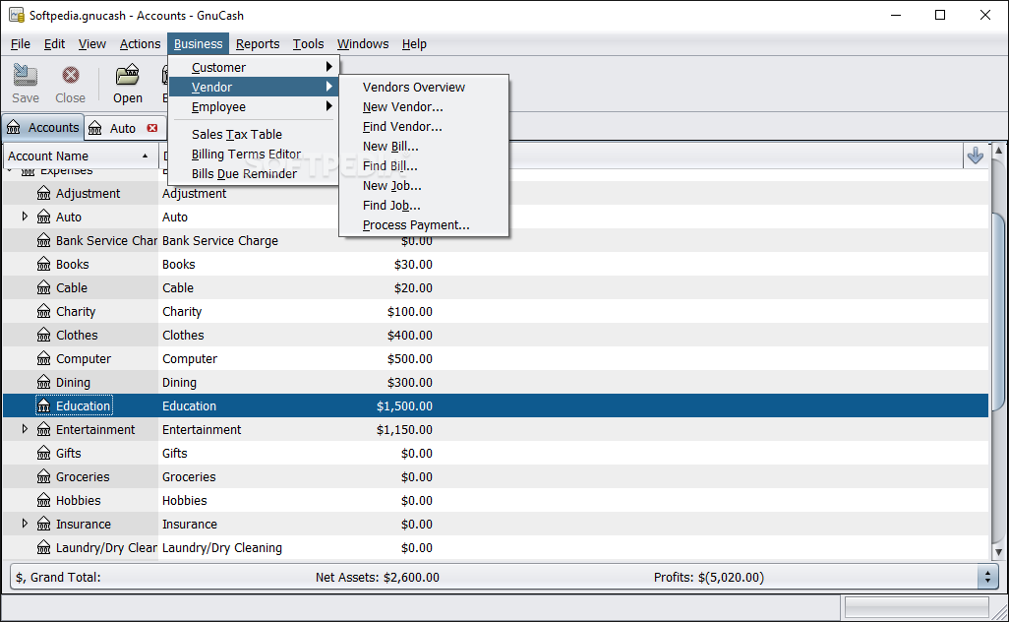Click the Auto tab bank icon
This screenshot has height=622, width=1009.
[x=95, y=128]
